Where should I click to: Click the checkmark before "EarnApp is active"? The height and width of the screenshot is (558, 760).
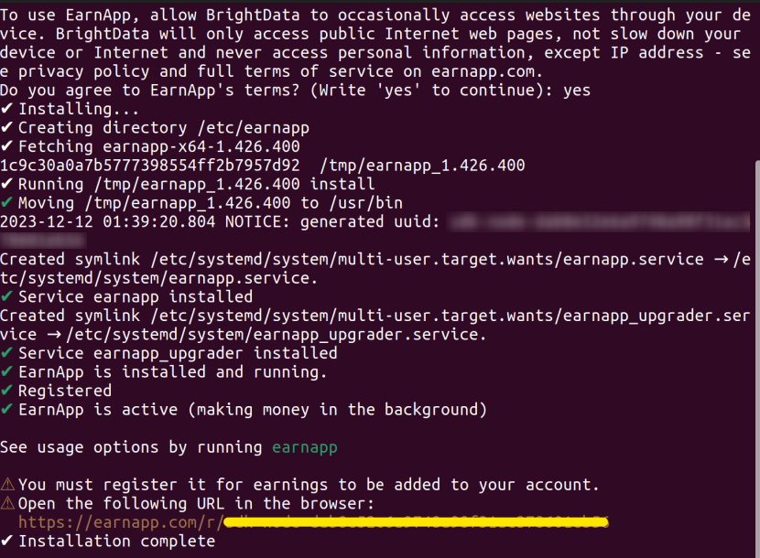tap(7, 410)
